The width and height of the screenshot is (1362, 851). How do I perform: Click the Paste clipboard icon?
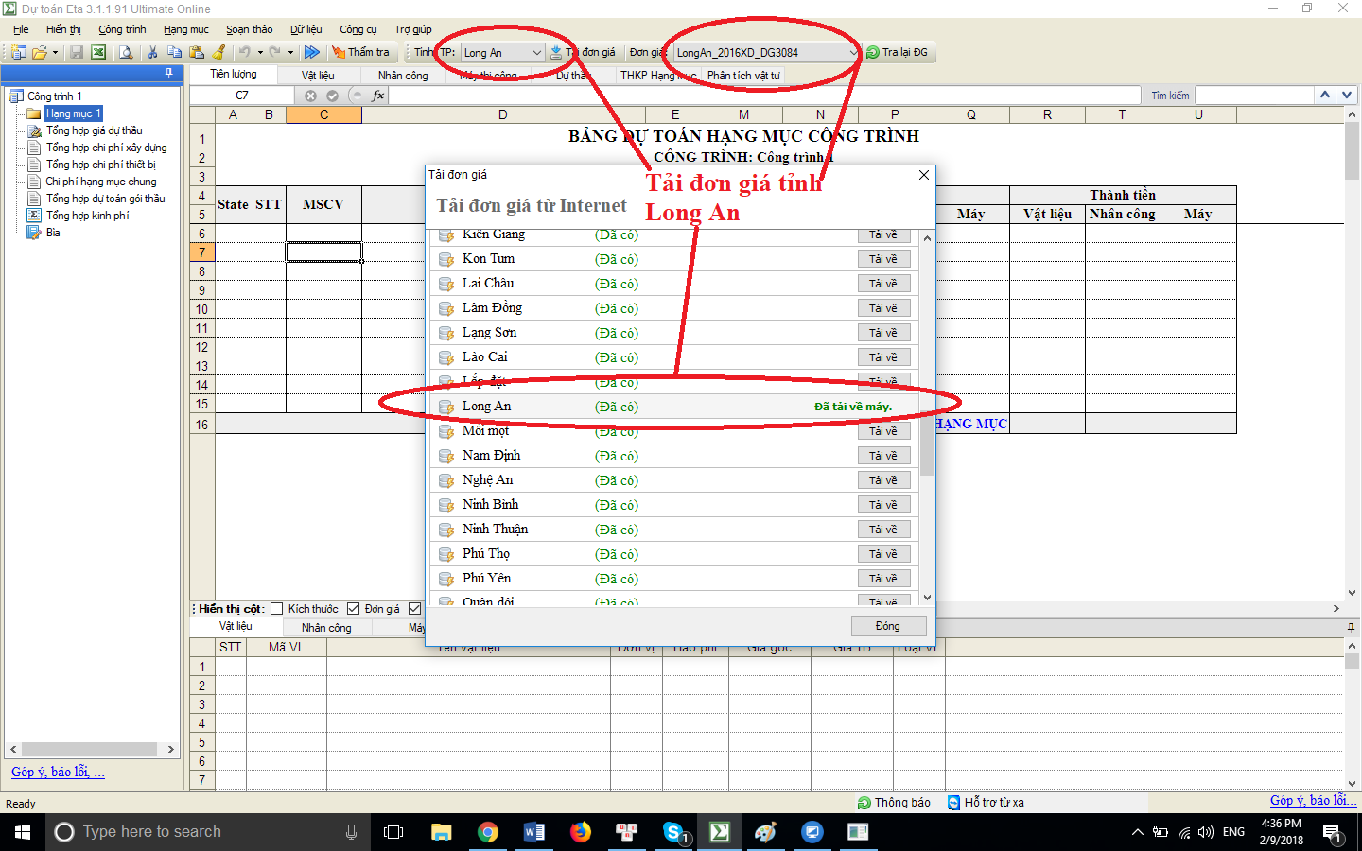coord(197,53)
